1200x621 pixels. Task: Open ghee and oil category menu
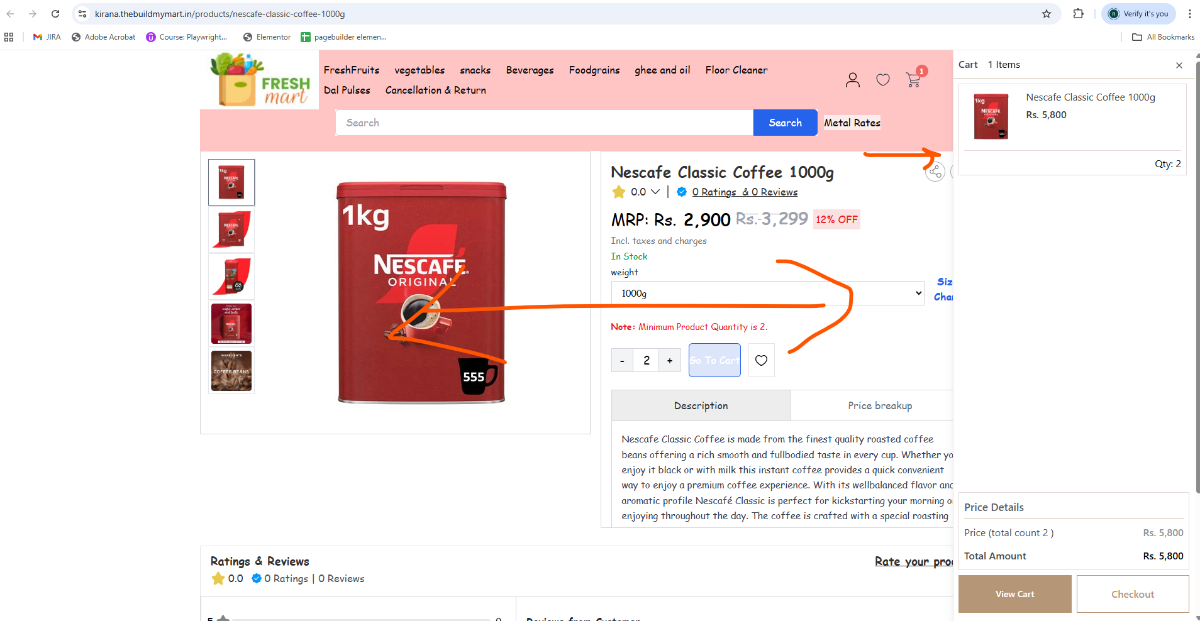pyautogui.click(x=662, y=70)
